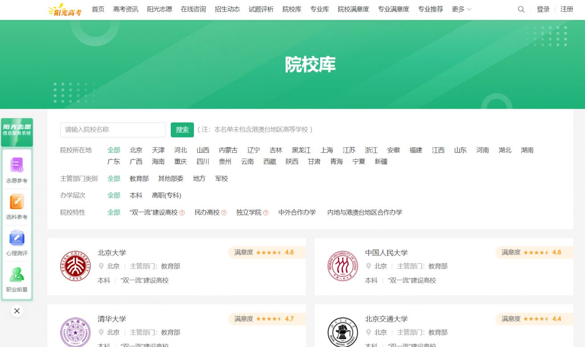Open the 专业库 navigation menu item
This screenshot has width=585, height=347.
tap(319, 9)
